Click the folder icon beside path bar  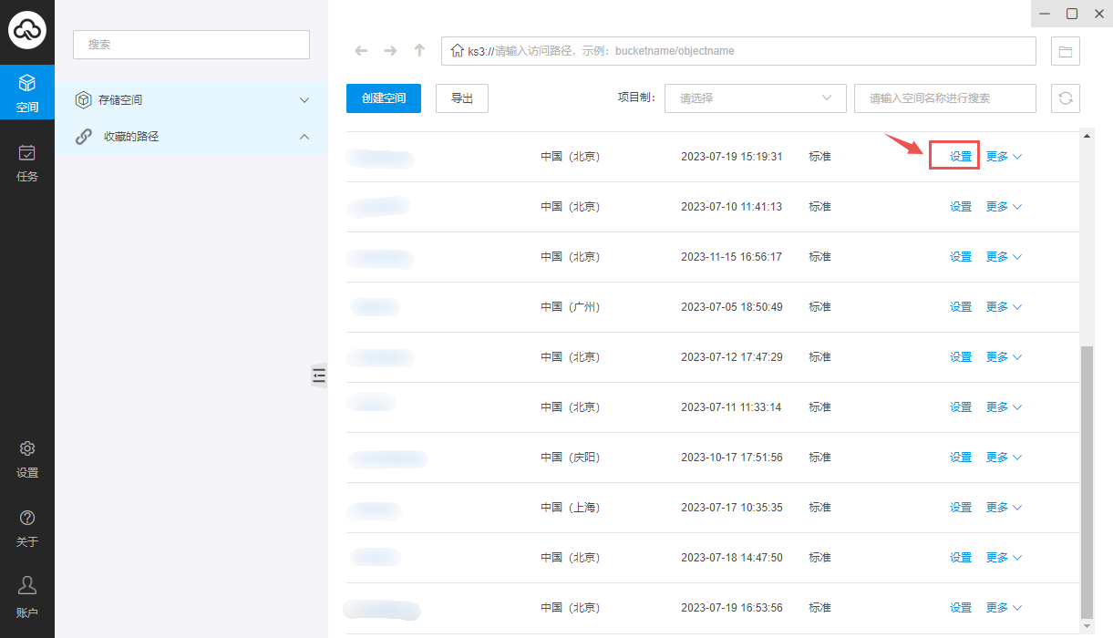1065,51
